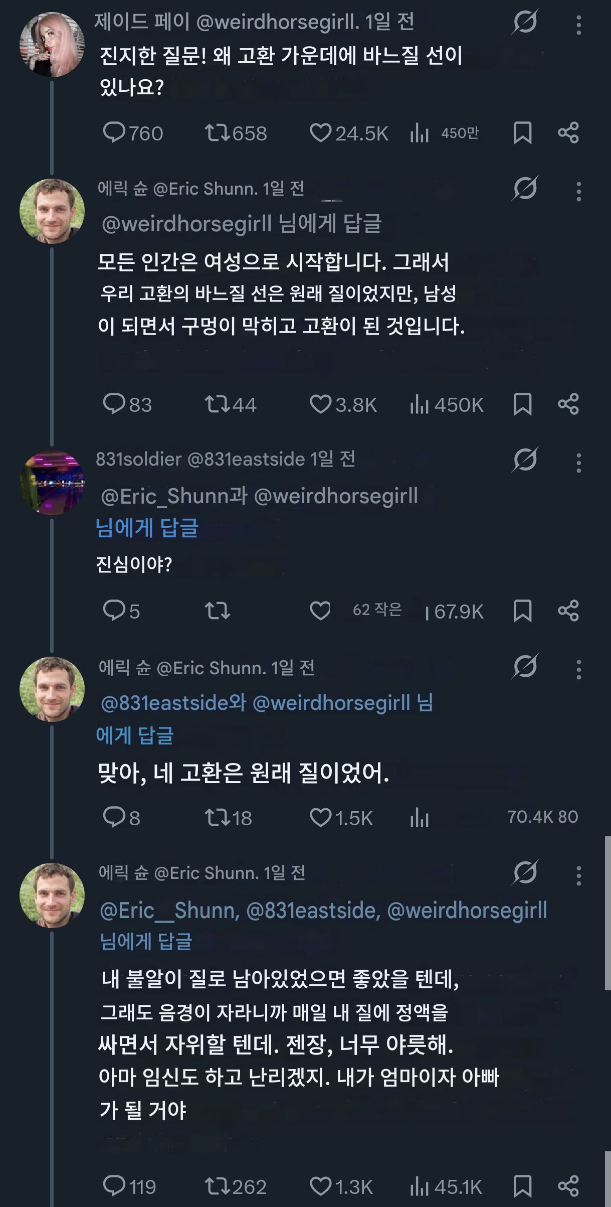
Task: View analytics of the 450K views reply
Action: 420,404
